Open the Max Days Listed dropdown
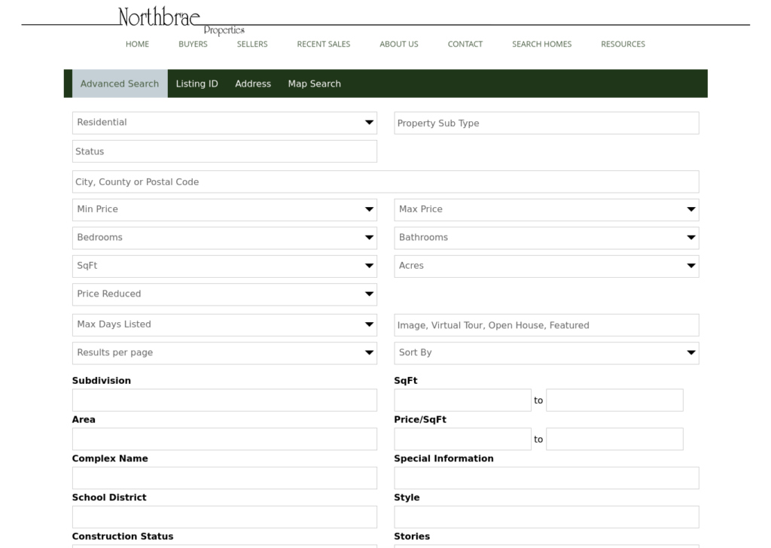Image resolution: width=771 pixels, height=548 pixels. pos(224,325)
